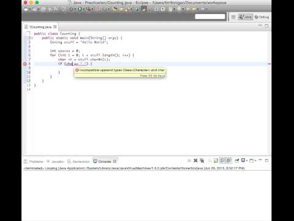This screenshot has height=221, width=294.
Task: Switch to the Javadoc tab
Action: pyautogui.click(x=55, y=161)
